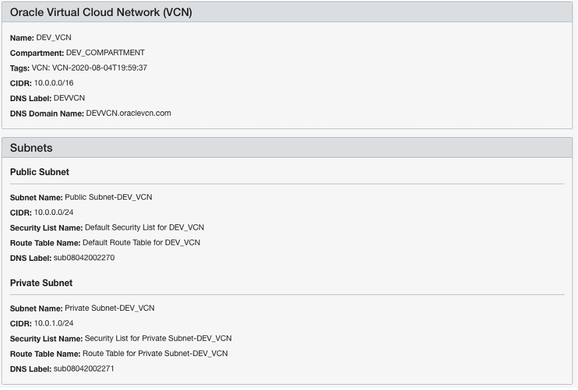Click the Subnets panel header
The image size is (578, 390).
pyautogui.click(x=31, y=148)
